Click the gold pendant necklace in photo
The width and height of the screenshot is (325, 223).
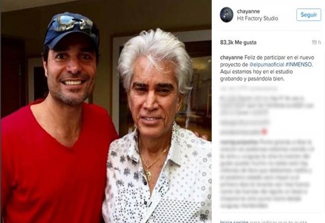149,172
